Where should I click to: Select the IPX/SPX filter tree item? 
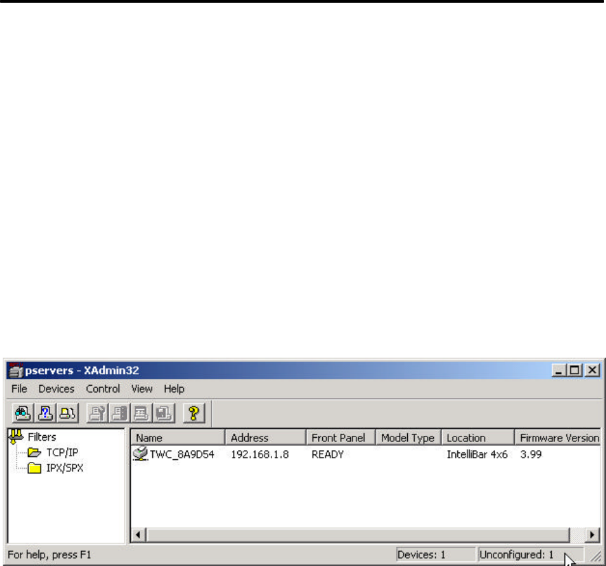pyautogui.click(x=64, y=468)
